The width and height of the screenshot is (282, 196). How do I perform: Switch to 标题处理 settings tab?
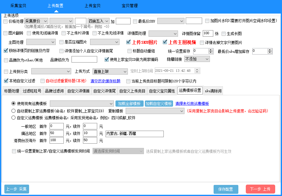click(11, 91)
